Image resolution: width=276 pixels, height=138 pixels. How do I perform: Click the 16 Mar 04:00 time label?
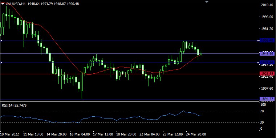pos(80,134)
